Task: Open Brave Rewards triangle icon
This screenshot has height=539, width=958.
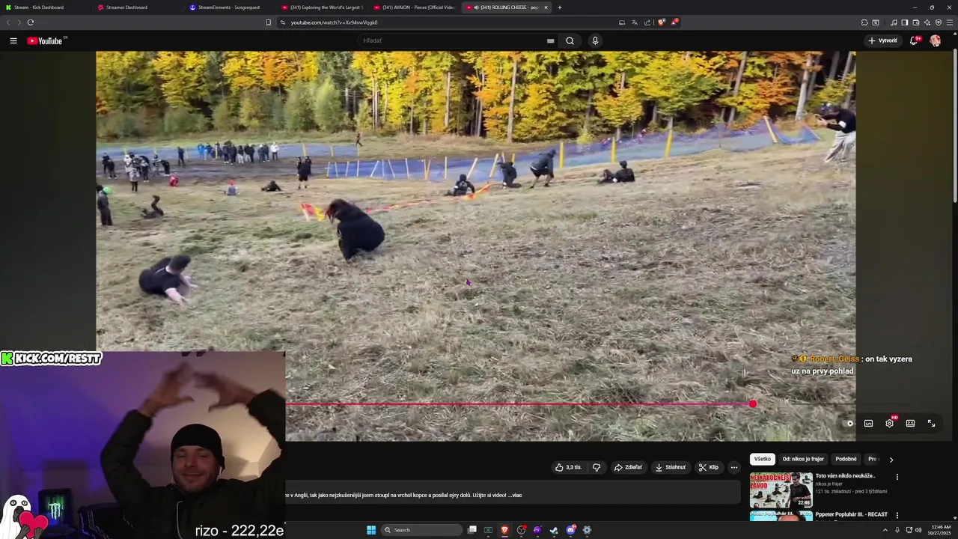Action: tap(674, 22)
